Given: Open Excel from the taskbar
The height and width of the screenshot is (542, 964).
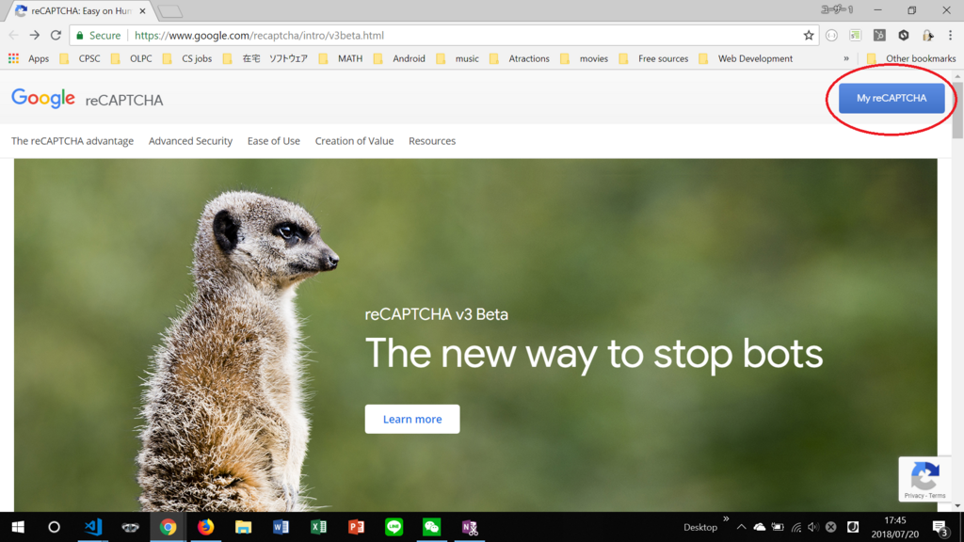Looking at the screenshot, I should [x=318, y=527].
